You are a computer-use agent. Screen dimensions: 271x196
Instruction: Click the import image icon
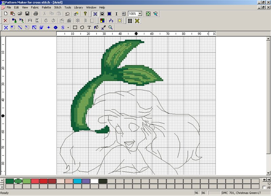[13, 14]
